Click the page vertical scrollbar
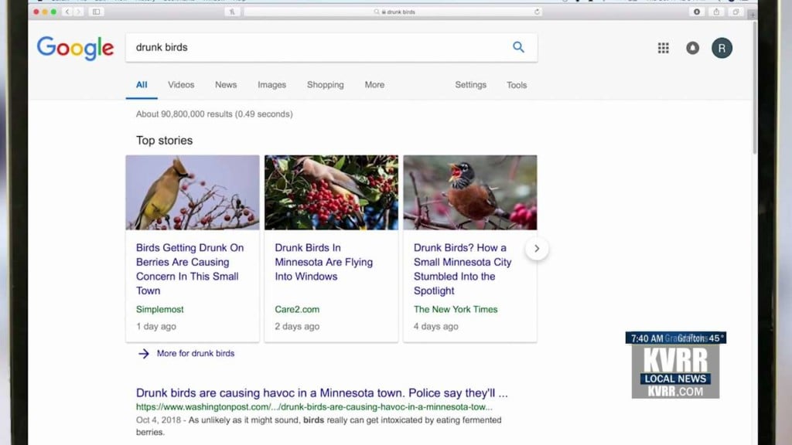 [x=755, y=87]
